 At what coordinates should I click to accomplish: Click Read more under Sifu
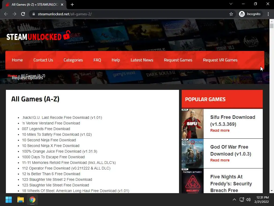pyautogui.click(x=220, y=130)
